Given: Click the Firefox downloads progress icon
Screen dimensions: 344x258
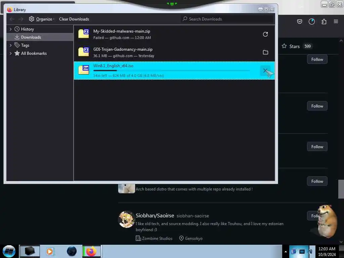Looking at the screenshot, I should click(311, 21).
